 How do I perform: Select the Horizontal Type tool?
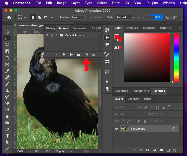coord(7,136)
